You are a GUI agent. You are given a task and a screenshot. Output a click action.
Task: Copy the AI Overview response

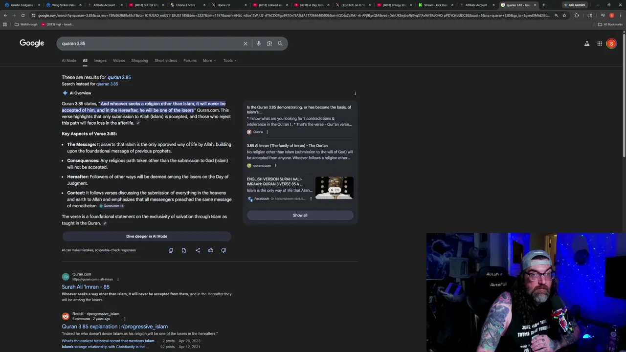point(171,250)
